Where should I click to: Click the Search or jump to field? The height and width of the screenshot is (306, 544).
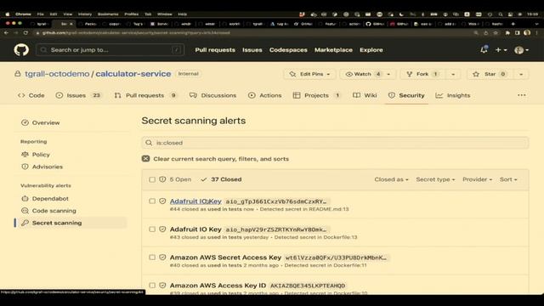pyautogui.click(x=110, y=50)
